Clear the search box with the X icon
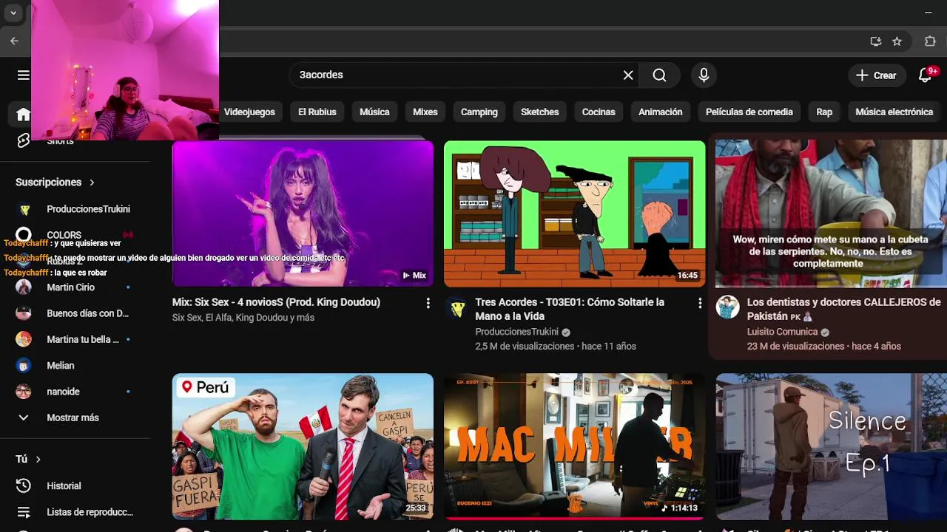 628,75
